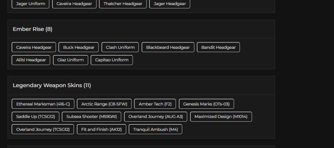This screenshot has height=148, width=334.
Task: Select the Glaz Uniform tag
Action: tap(71, 60)
